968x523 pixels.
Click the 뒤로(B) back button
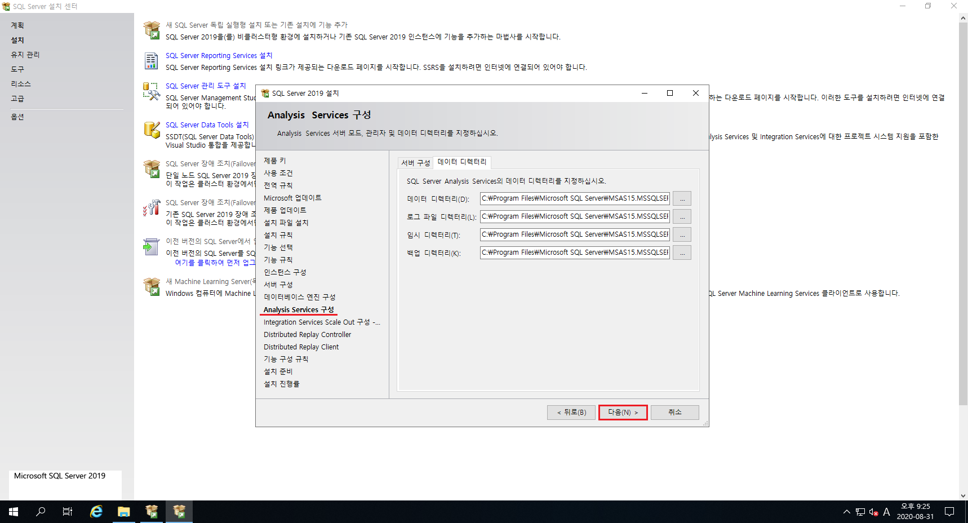point(571,413)
